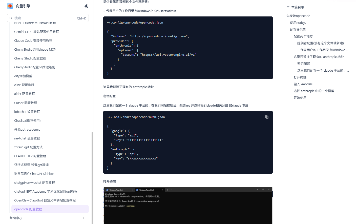Open 浏览器插件ChatGPT Sidebar page
This screenshot has height=224, width=356.
tap(34, 174)
